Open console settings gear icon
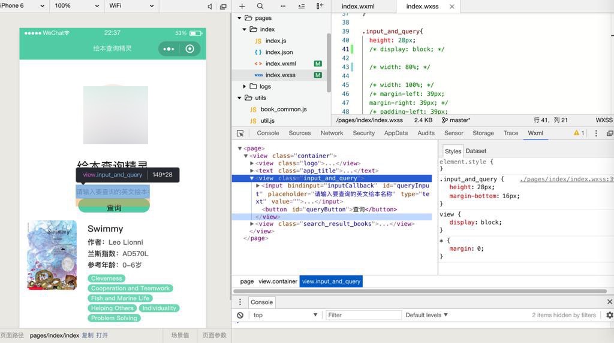The height and width of the screenshot is (343, 614). coord(609,315)
